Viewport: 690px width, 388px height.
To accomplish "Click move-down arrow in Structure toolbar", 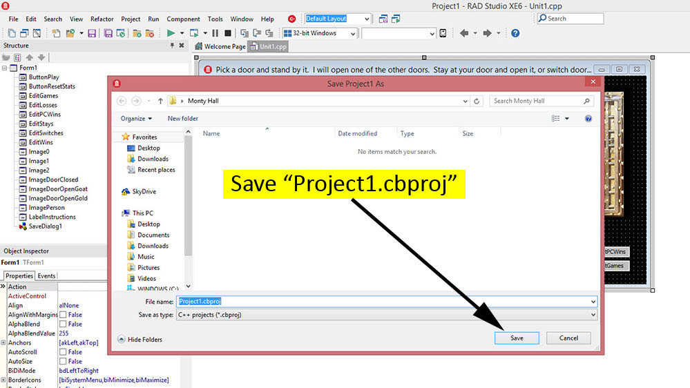I will coord(41,57).
